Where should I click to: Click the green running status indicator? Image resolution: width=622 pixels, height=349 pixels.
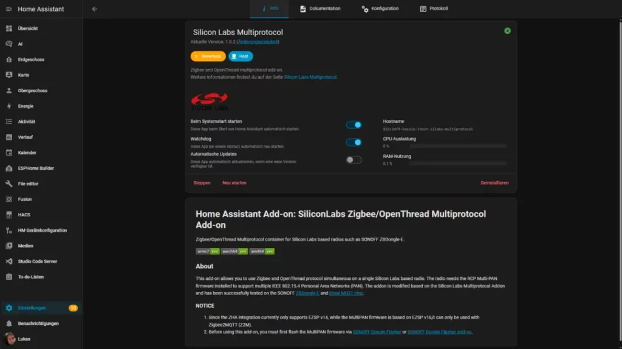(507, 31)
